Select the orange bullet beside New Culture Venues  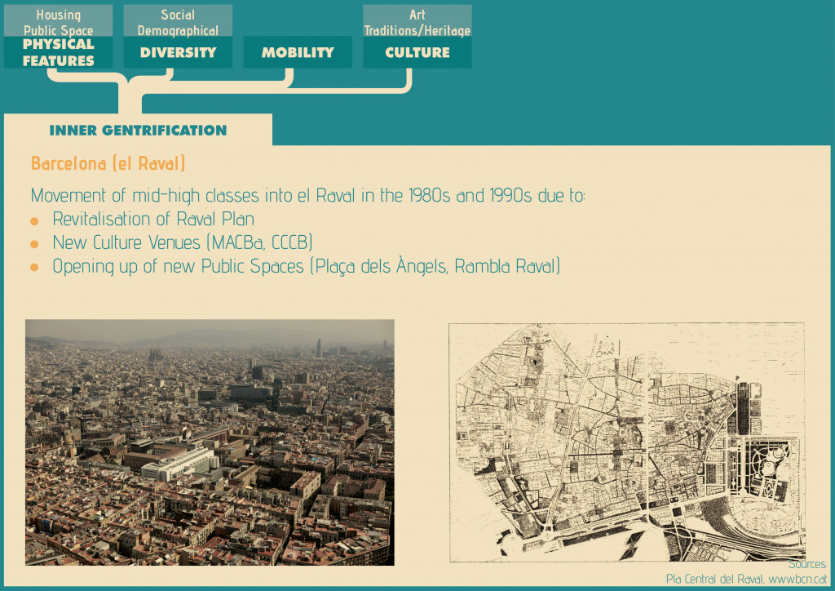[x=34, y=245]
